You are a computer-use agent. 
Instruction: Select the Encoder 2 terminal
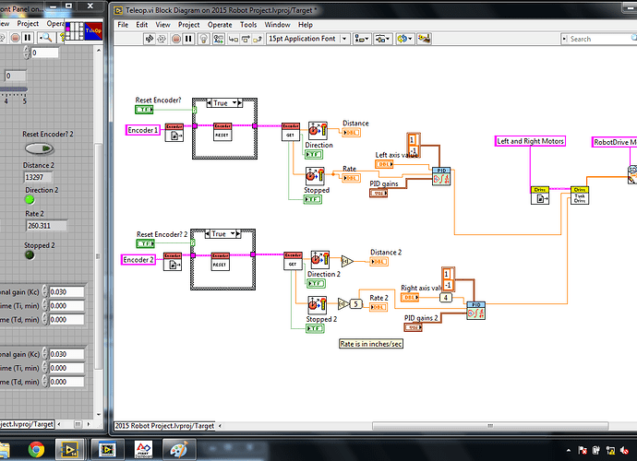tap(138, 260)
